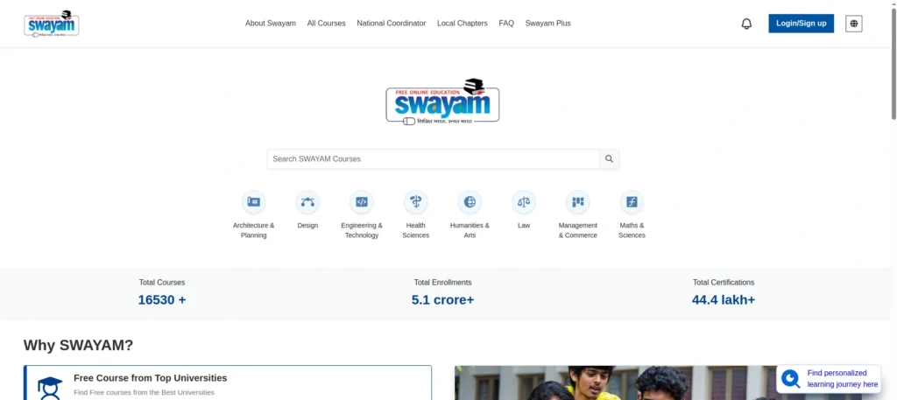Click the Login/Sign up button

coord(801,24)
